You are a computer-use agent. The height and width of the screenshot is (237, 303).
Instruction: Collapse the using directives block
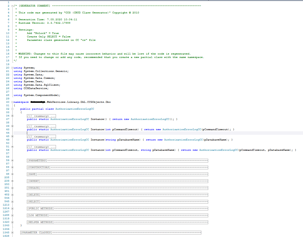(x=12, y=68)
